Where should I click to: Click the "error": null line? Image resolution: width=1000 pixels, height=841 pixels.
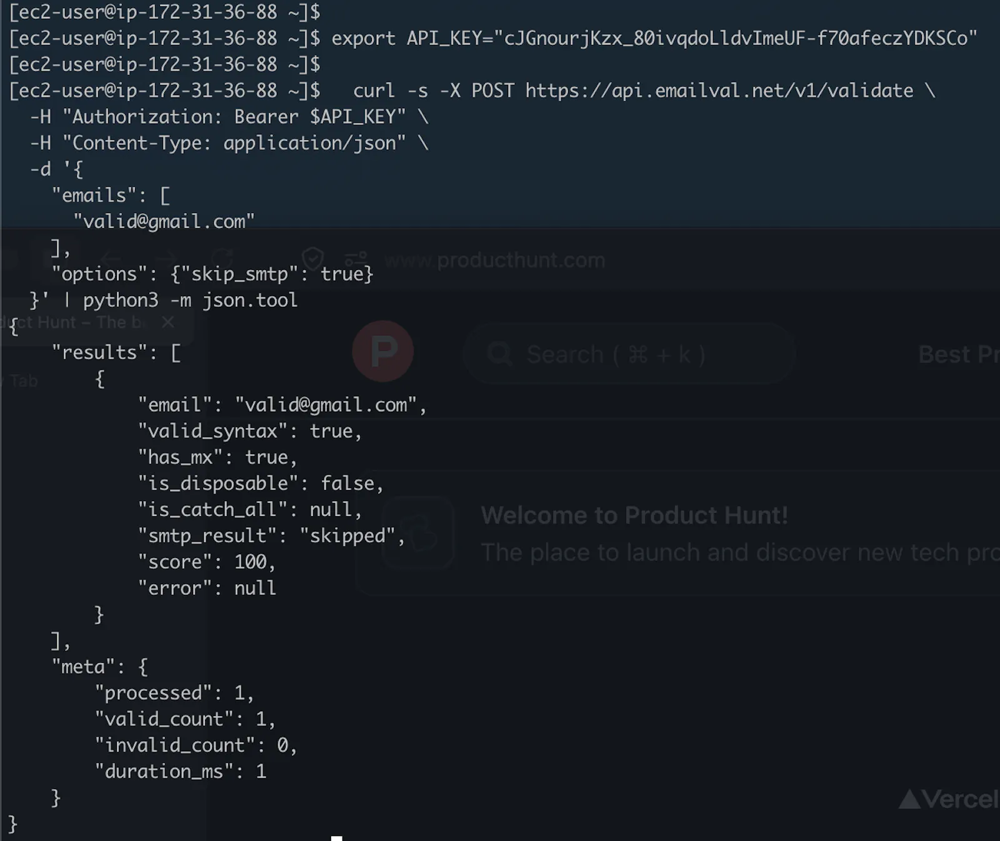point(207,589)
